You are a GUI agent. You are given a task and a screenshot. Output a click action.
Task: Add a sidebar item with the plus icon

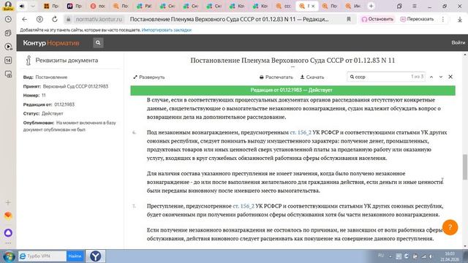(8, 202)
